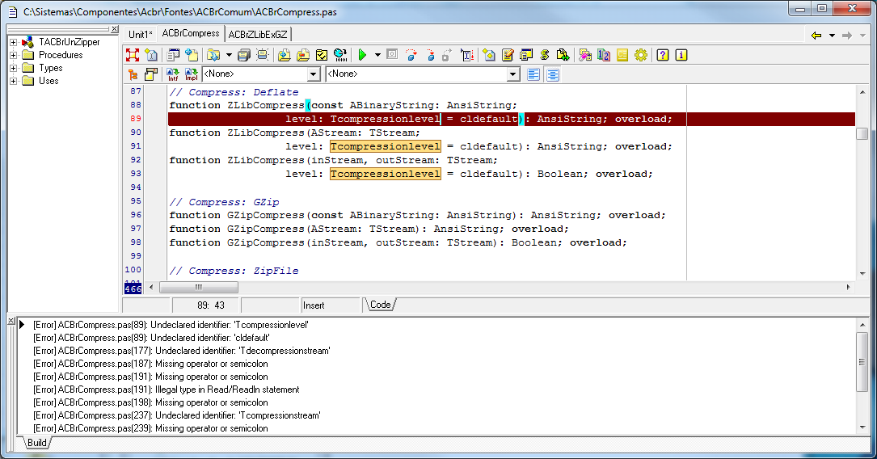Click the paint brush windows icon

(x=585, y=55)
